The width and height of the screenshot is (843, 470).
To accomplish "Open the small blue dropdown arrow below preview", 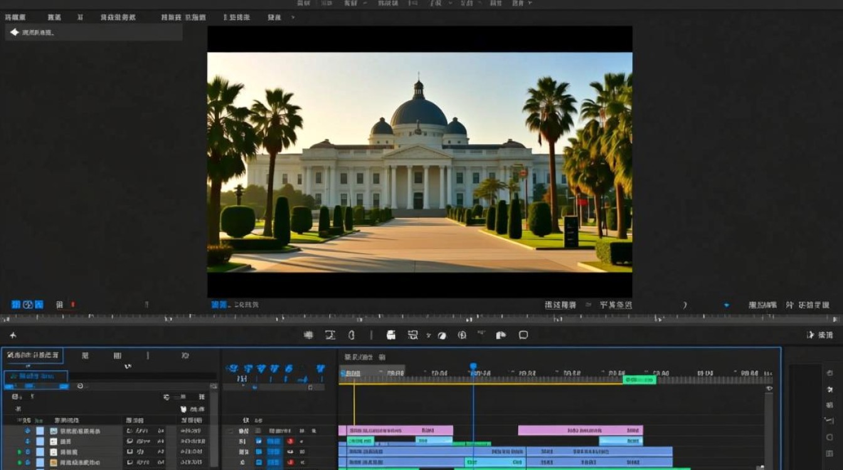I will coord(726,305).
